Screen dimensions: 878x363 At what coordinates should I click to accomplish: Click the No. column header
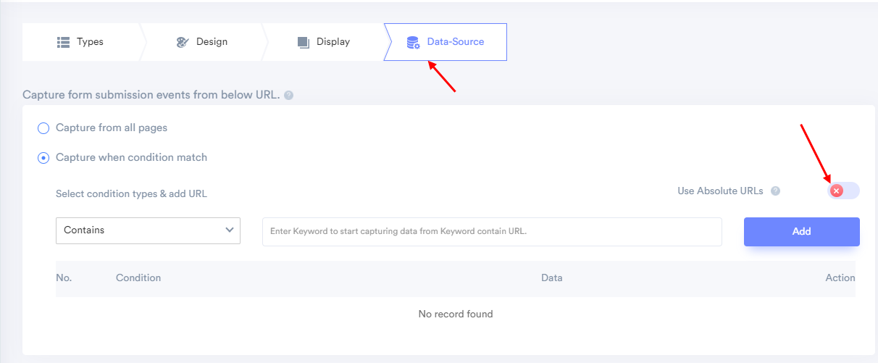(x=64, y=278)
